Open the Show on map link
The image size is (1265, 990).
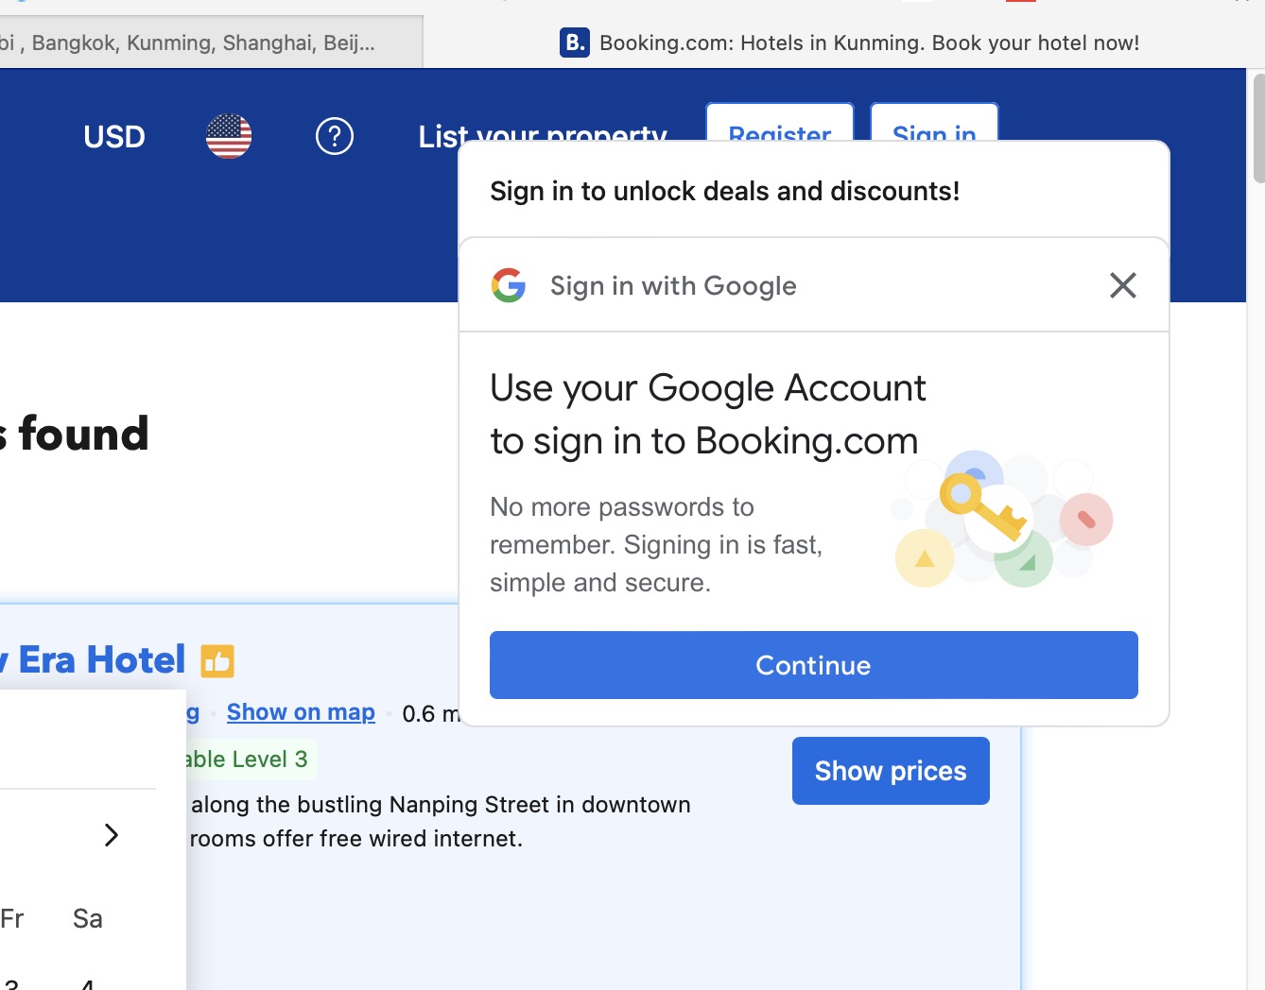[x=300, y=712]
